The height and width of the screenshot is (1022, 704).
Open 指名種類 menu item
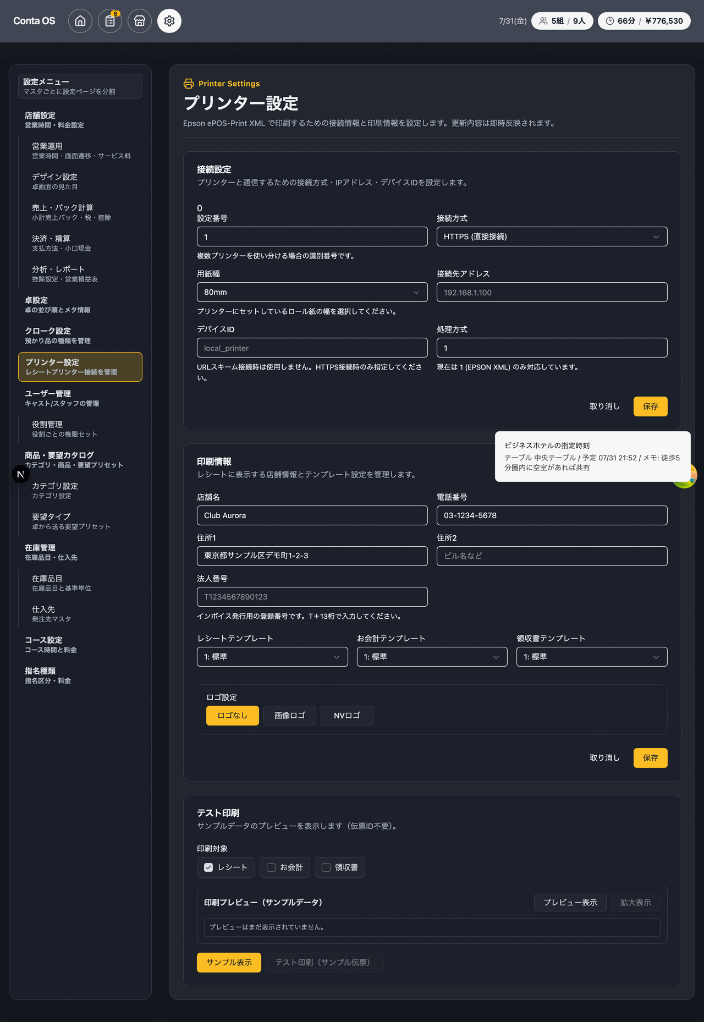(x=80, y=675)
